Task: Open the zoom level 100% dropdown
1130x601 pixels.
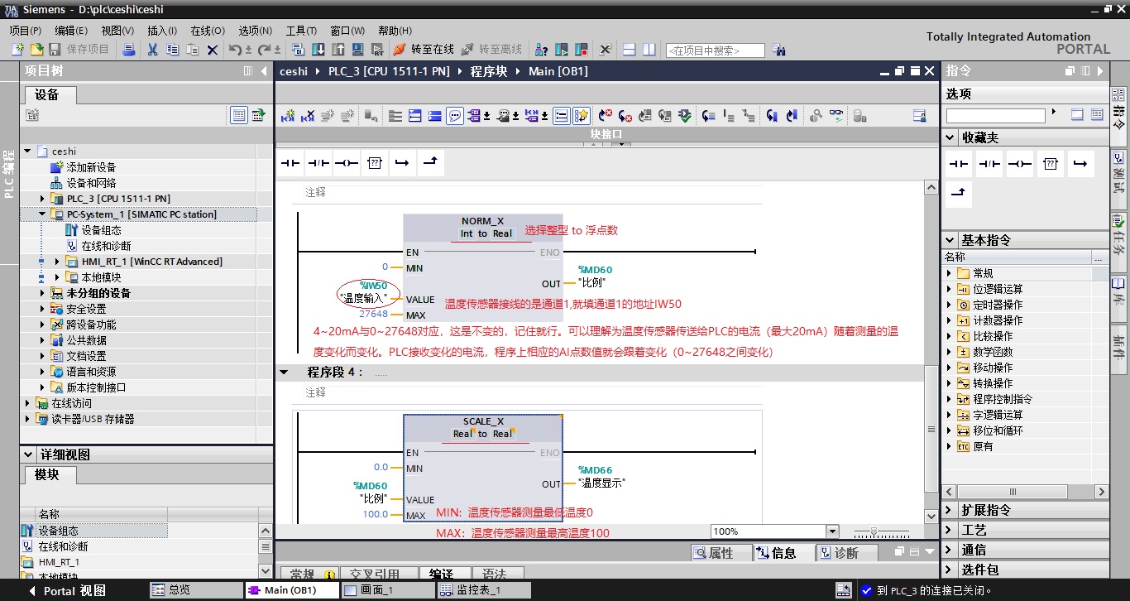Action: point(832,531)
